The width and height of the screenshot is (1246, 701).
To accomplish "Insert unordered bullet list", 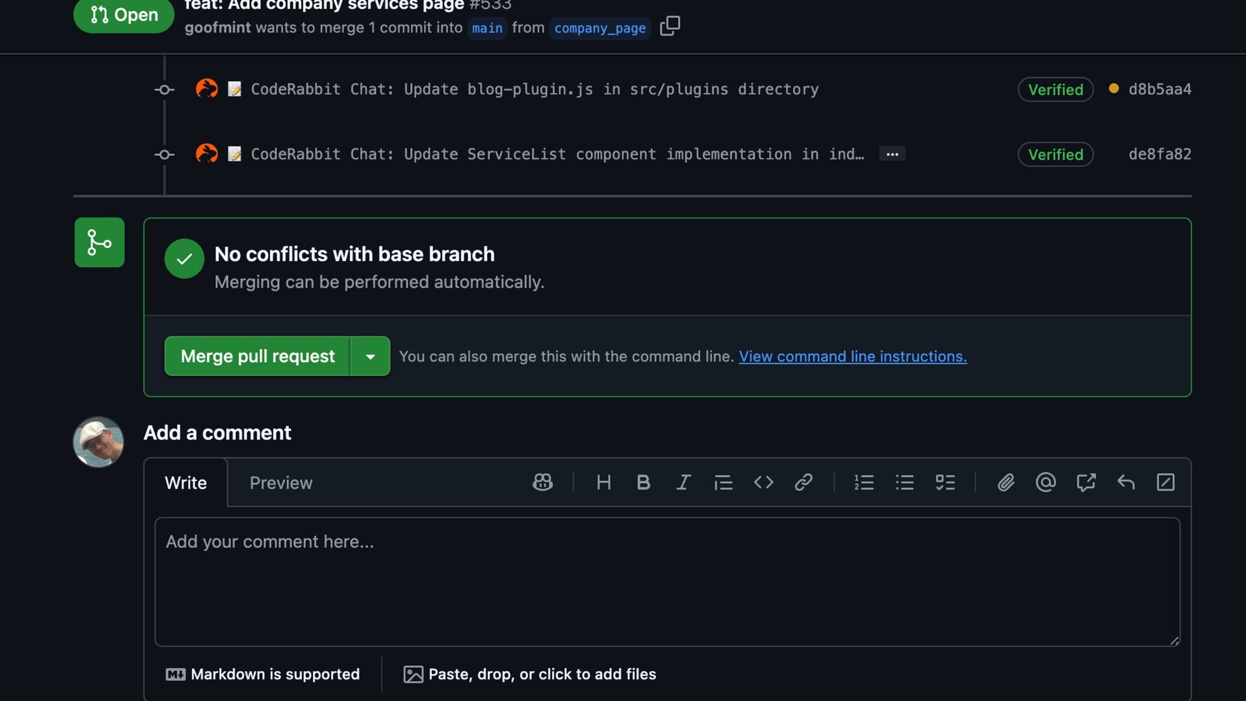I will pyautogui.click(x=905, y=482).
